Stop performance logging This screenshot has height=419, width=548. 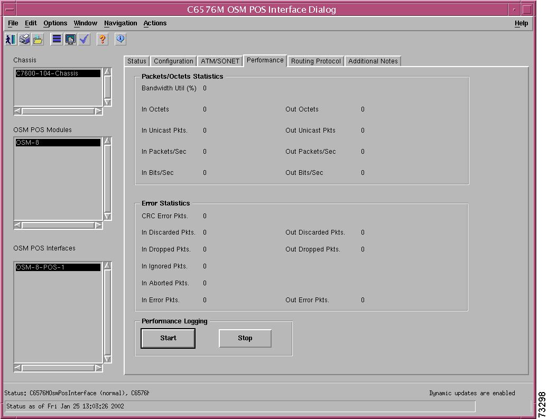pyautogui.click(x=245, y=338)
